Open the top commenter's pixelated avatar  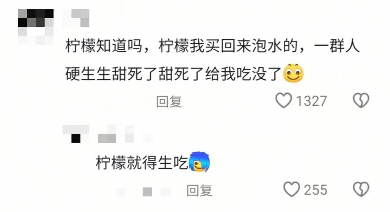[x=35, y=26]
